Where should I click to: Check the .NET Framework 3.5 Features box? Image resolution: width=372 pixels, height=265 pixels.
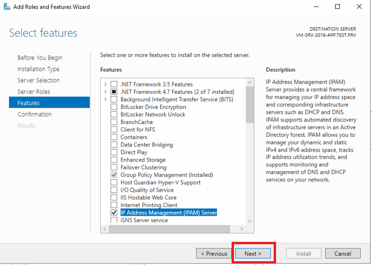[x=114, y=84]
